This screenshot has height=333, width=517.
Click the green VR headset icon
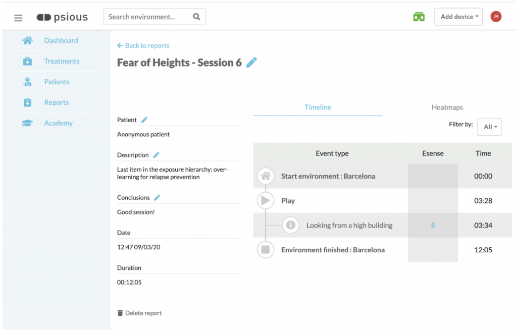pyautogui.click(x=419, y=17)
